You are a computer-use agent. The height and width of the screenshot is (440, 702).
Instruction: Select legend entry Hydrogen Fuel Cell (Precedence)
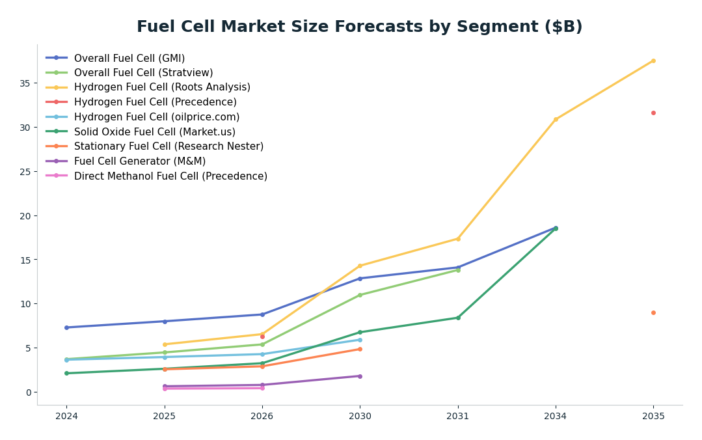155,102
